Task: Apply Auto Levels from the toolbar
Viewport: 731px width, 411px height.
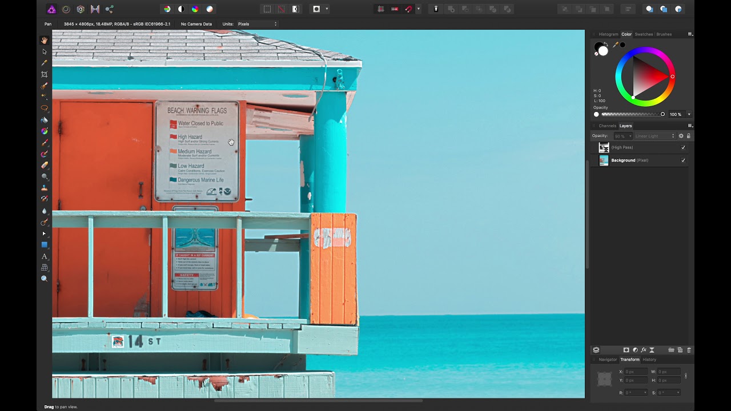Action: 167,9
